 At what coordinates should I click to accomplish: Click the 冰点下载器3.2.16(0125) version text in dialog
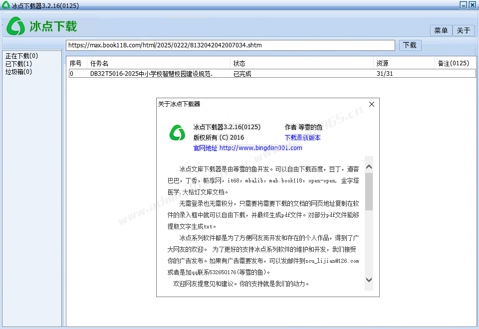[x=227, y=127]
